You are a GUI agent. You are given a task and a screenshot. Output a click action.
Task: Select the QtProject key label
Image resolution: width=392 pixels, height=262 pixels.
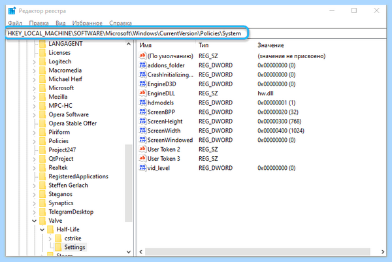(x=61, y=159)
